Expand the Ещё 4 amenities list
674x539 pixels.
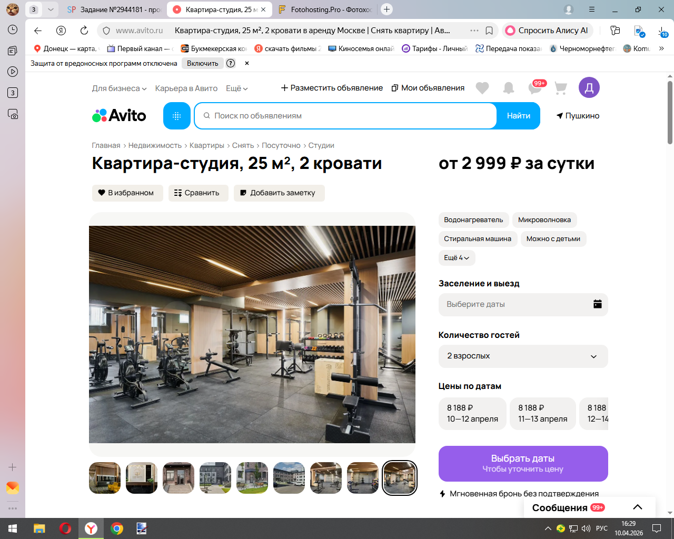457,258
